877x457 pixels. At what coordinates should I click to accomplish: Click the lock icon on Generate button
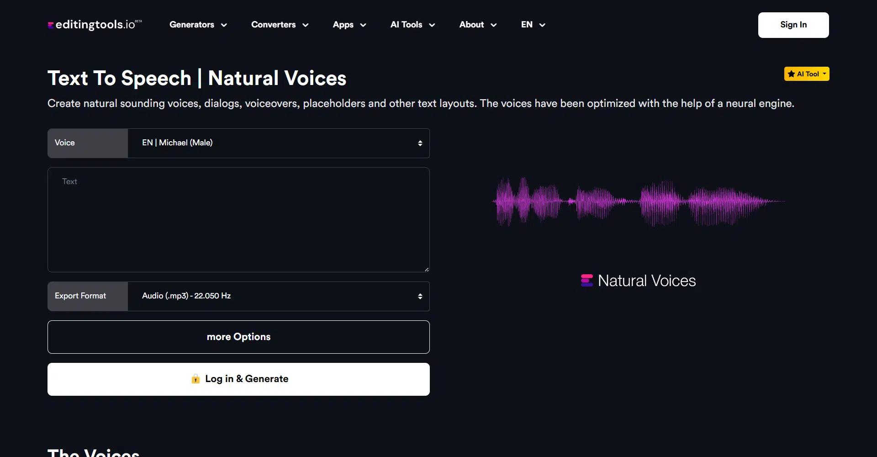tap(195, 379)
